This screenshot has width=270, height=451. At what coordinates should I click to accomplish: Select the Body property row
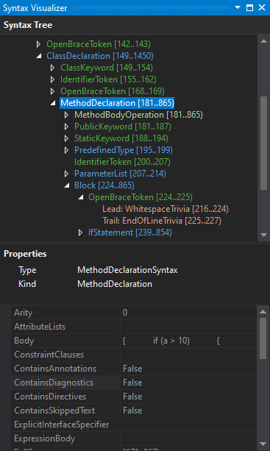(x=133, y=341)
